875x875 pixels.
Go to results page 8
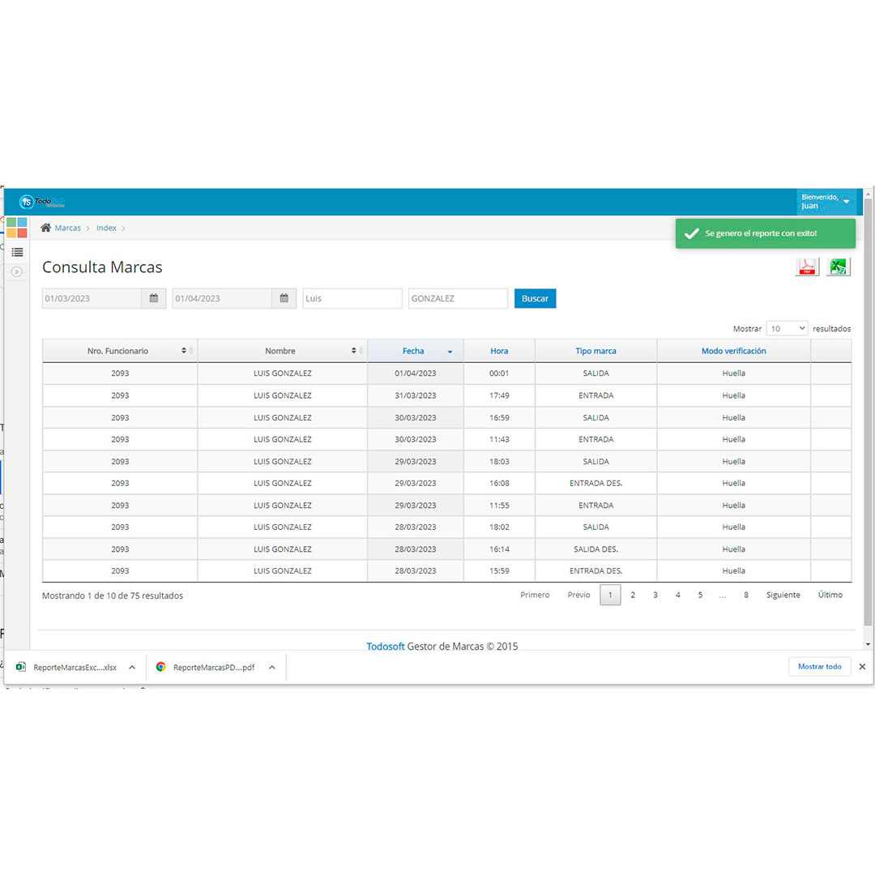pyautogui.click(x=746, y=595)
